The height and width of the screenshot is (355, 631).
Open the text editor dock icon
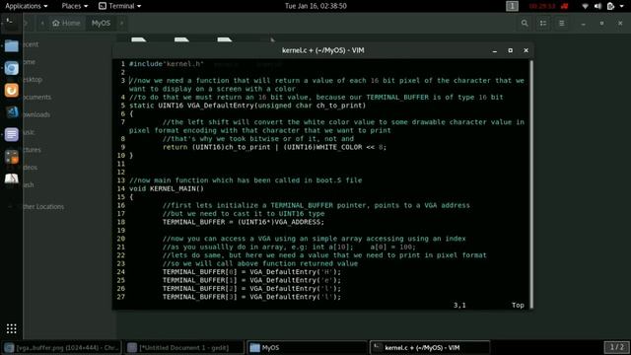(11, 134)
